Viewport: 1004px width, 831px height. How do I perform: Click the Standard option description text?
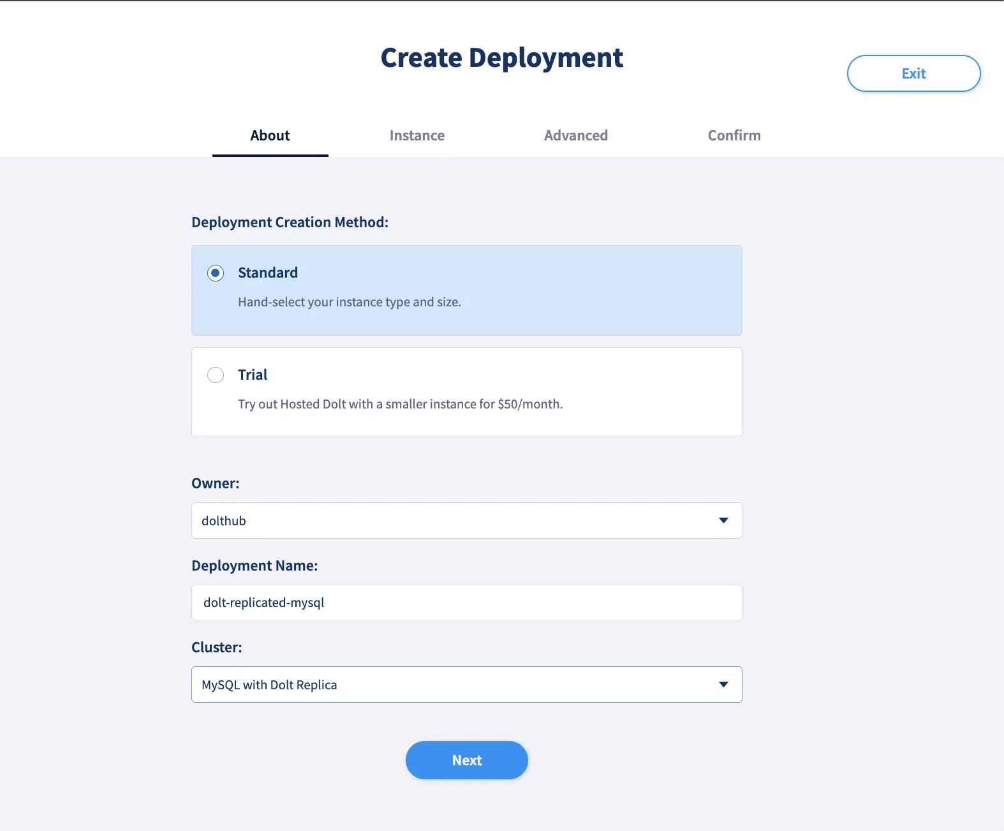click(x=349, y=302)
